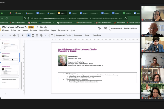The width and height of the screenshot is (164, 109).
Task: Click the .PPTX format badge
Action: click(31, 27)
